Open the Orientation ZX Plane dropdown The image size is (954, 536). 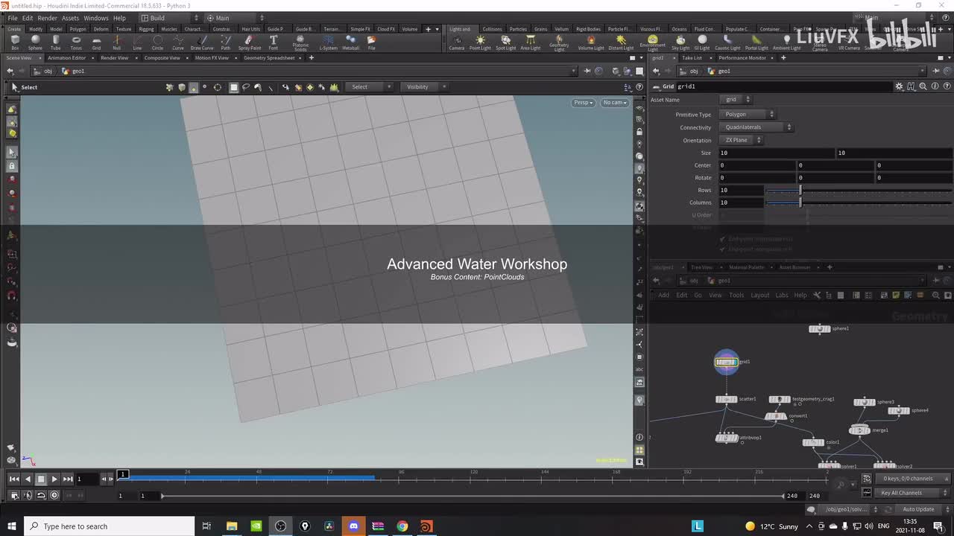pos(743,140)
